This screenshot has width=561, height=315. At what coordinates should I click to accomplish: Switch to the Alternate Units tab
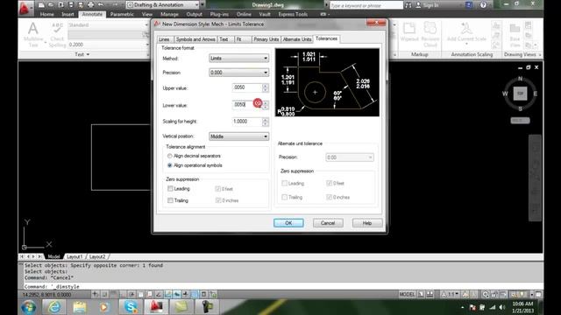[297, 39]
